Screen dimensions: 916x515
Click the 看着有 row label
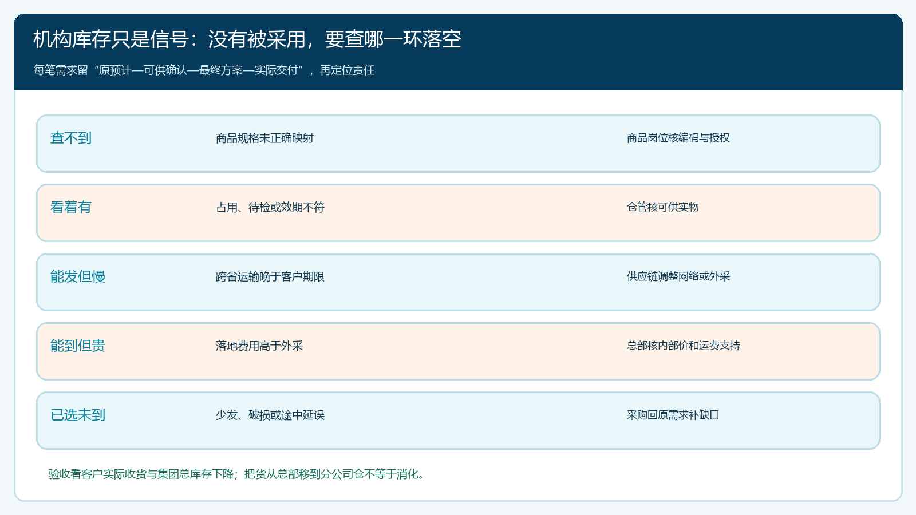[71, 207]
